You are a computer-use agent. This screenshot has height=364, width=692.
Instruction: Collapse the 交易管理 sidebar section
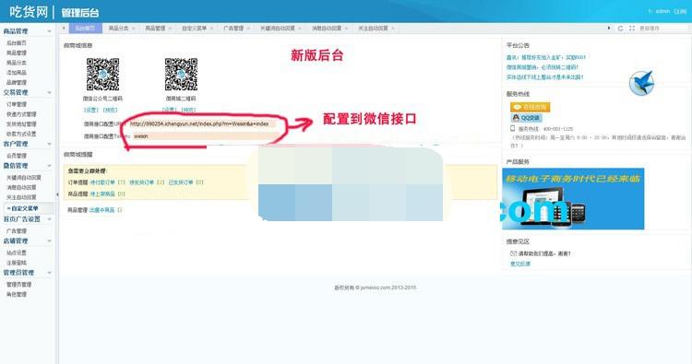(49, 92)
